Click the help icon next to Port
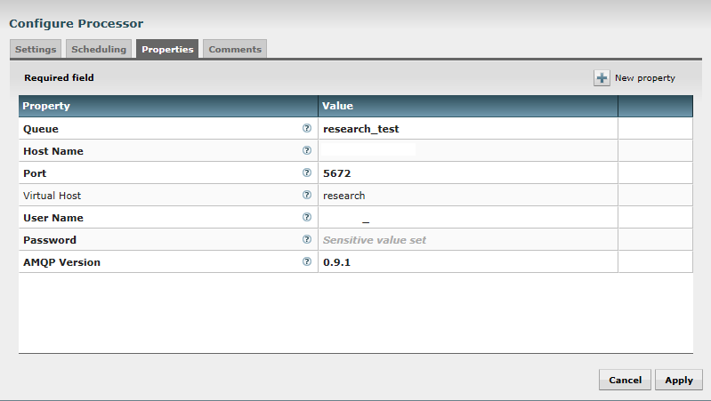Screen dimensions: 711x401 307,173
